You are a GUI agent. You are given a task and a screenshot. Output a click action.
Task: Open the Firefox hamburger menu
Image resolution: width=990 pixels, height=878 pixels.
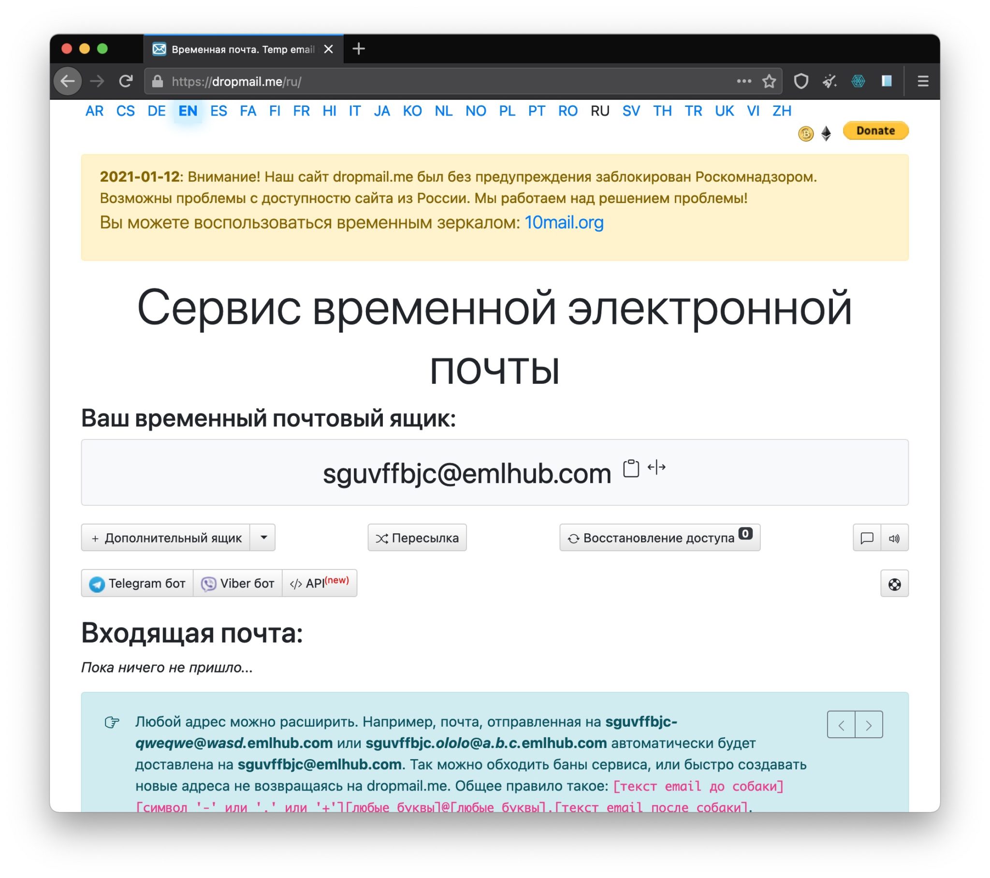(x=923, y=81)
